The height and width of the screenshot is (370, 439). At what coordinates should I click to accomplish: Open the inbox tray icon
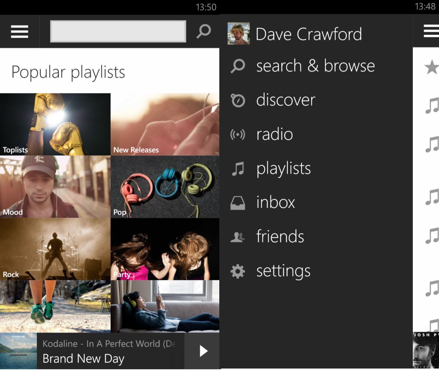(x=238, y=202)
